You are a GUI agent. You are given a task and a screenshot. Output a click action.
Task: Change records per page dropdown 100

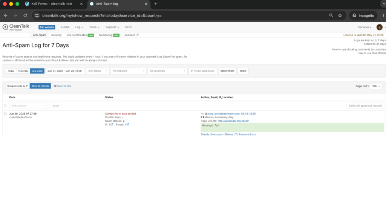[x=376, y=86]
